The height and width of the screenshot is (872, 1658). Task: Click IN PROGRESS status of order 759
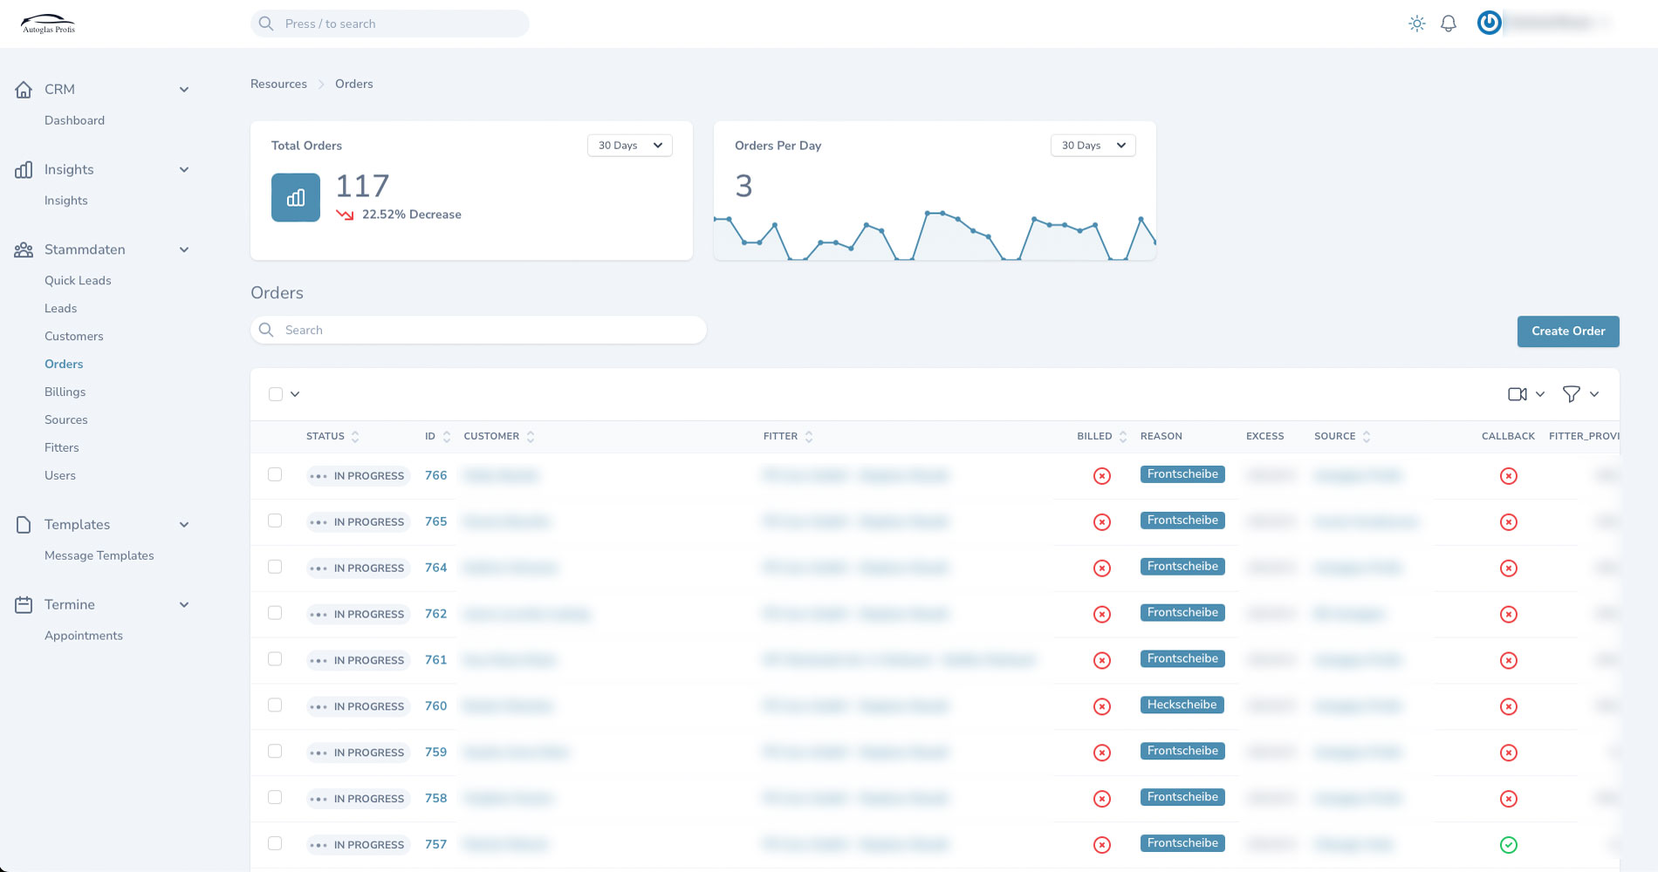(358, 753)
